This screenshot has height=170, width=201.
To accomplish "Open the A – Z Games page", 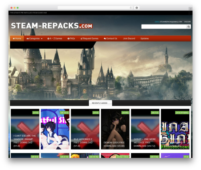I will [x=55, y=39].
